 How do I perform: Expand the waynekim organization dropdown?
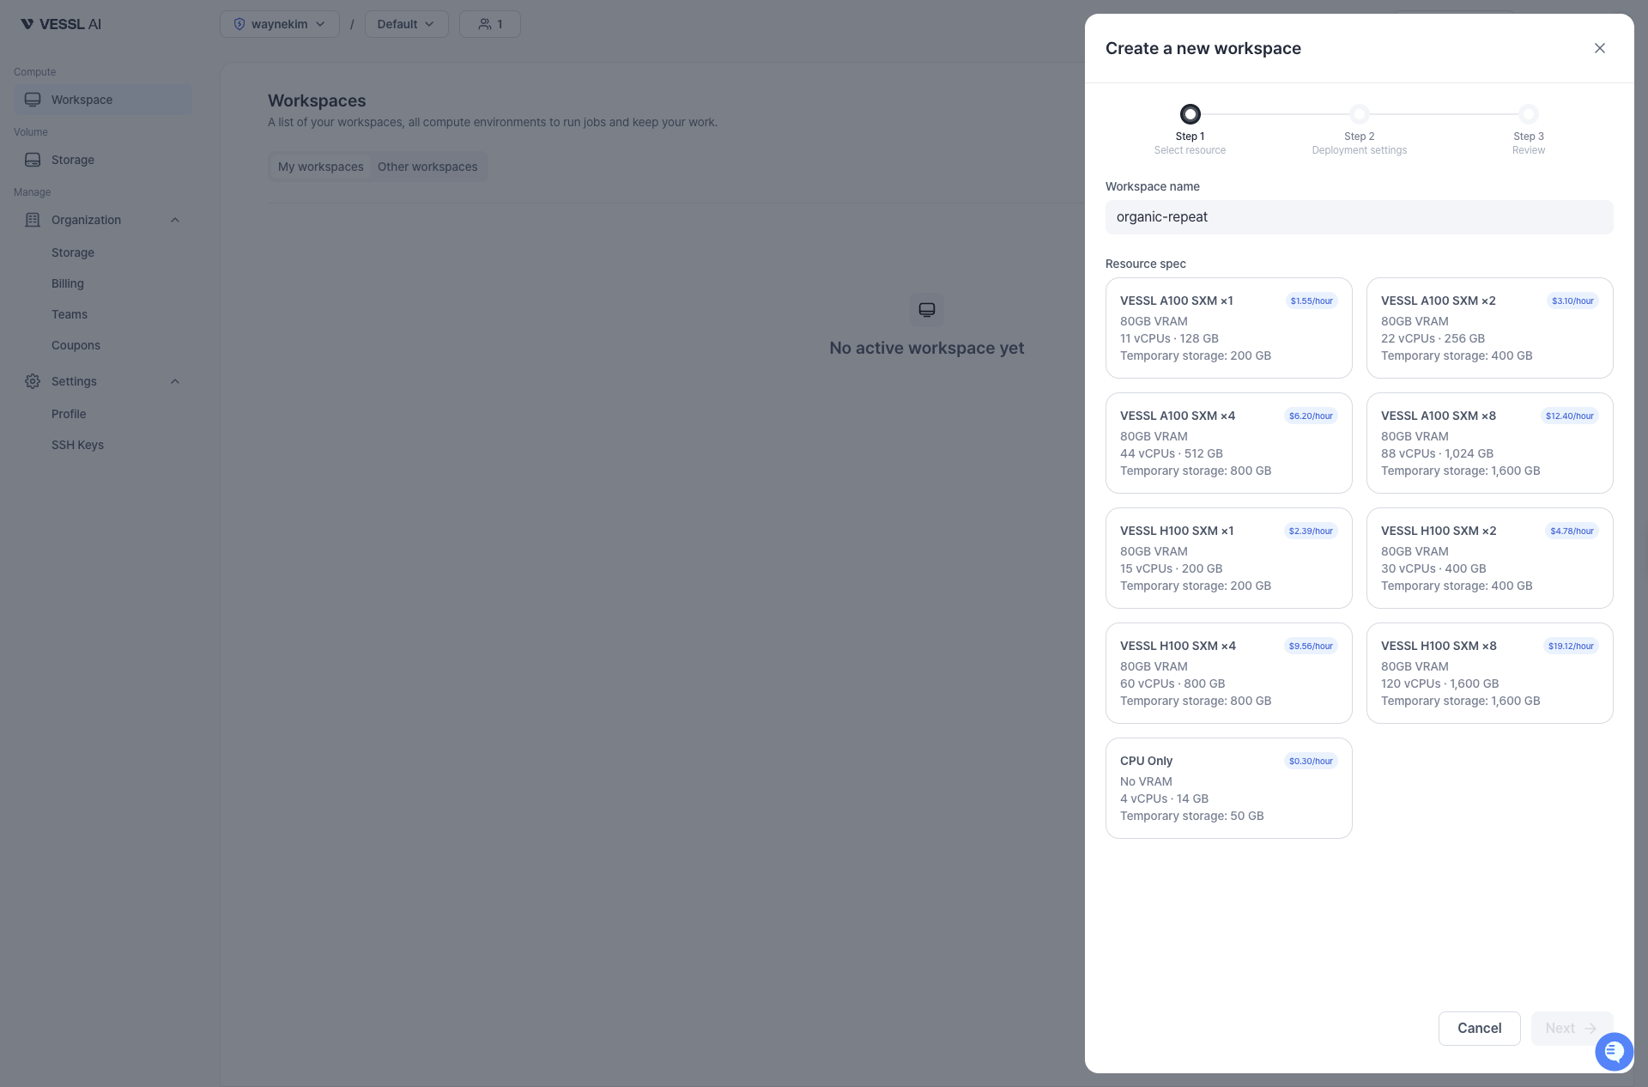(321, 24)
